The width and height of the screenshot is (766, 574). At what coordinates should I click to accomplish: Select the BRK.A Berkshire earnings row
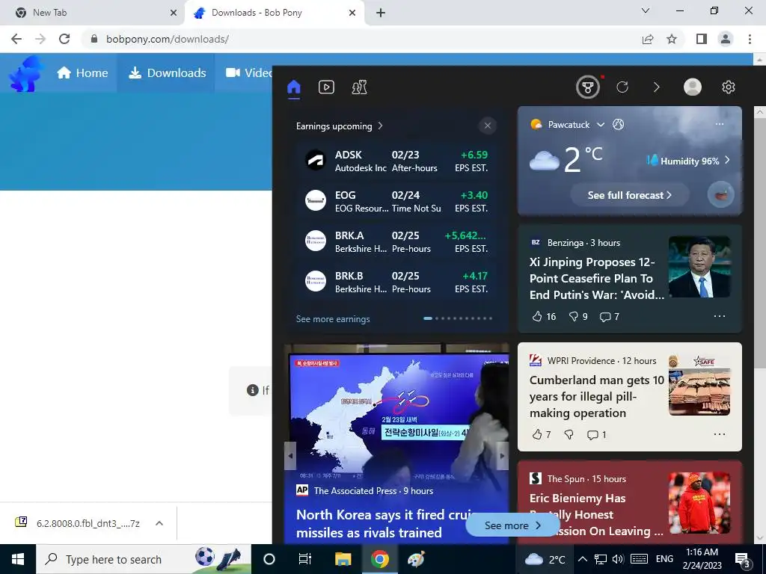click(396, 241)
